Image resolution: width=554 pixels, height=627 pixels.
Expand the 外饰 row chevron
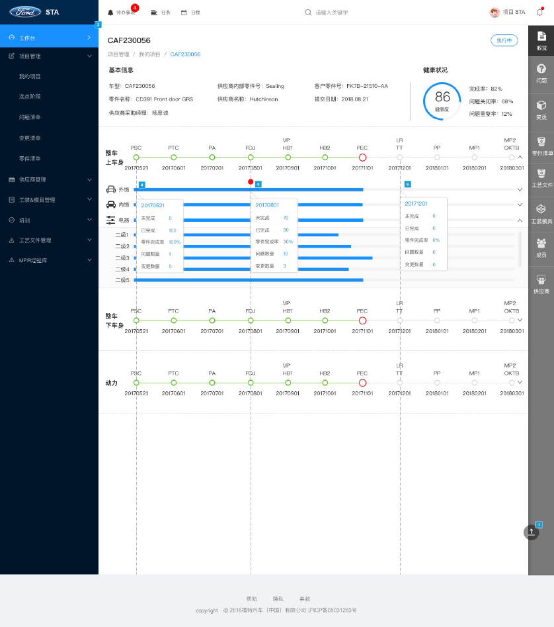(520, 190)
